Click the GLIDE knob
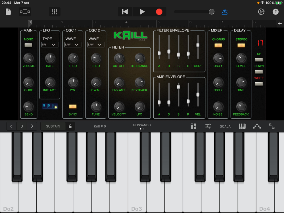The height and width of the screenshot is (213, 284). pyautogui.click(x=28, y=82)
